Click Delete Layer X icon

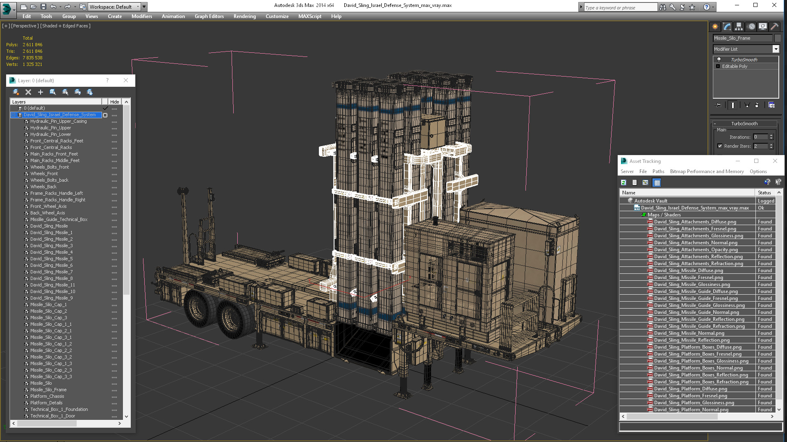(x=28, y=92)
